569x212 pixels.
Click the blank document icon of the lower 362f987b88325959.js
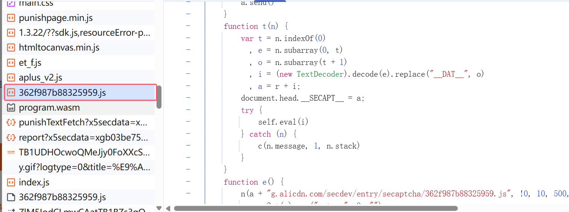[x=11, y=197]
